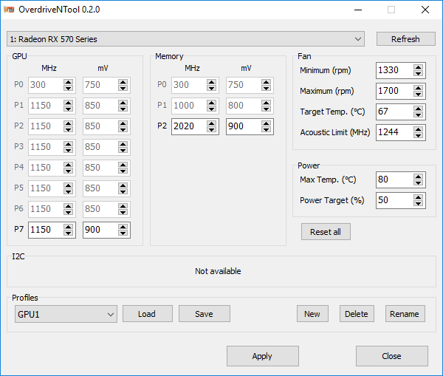Save the current profile
This screenshot has height=376, width=443.
(205, 314)
